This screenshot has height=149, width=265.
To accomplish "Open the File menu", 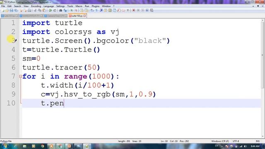I will point(3,6).
